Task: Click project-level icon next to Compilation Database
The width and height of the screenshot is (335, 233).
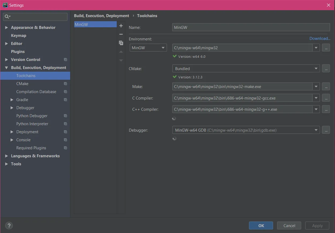Action: [66, 92]
